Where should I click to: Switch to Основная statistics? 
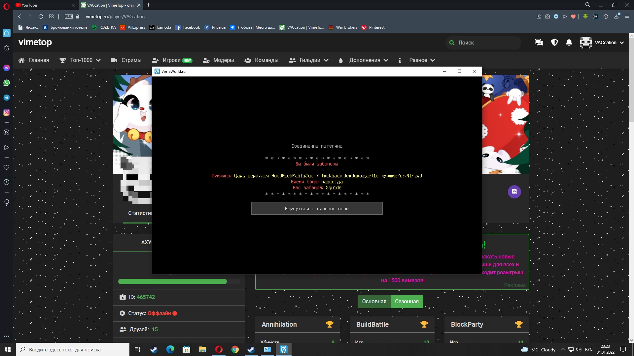(374, 302)
